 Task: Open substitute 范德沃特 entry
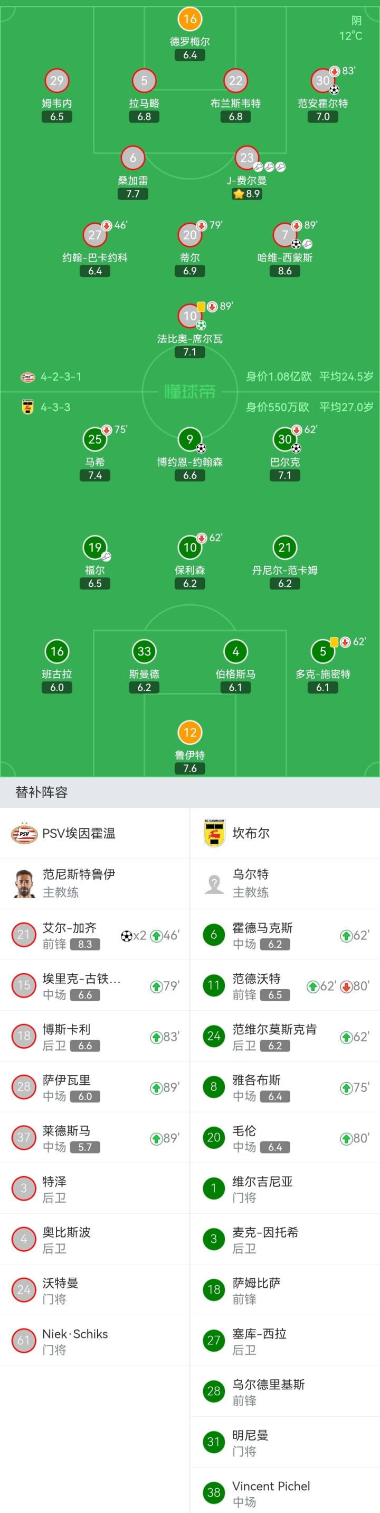[x=284, y=985]
